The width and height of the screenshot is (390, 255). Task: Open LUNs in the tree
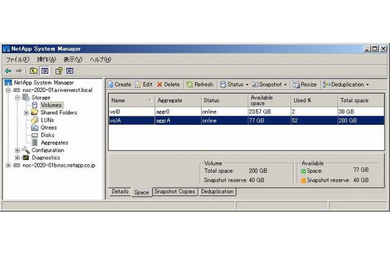(x=47, y=120)
